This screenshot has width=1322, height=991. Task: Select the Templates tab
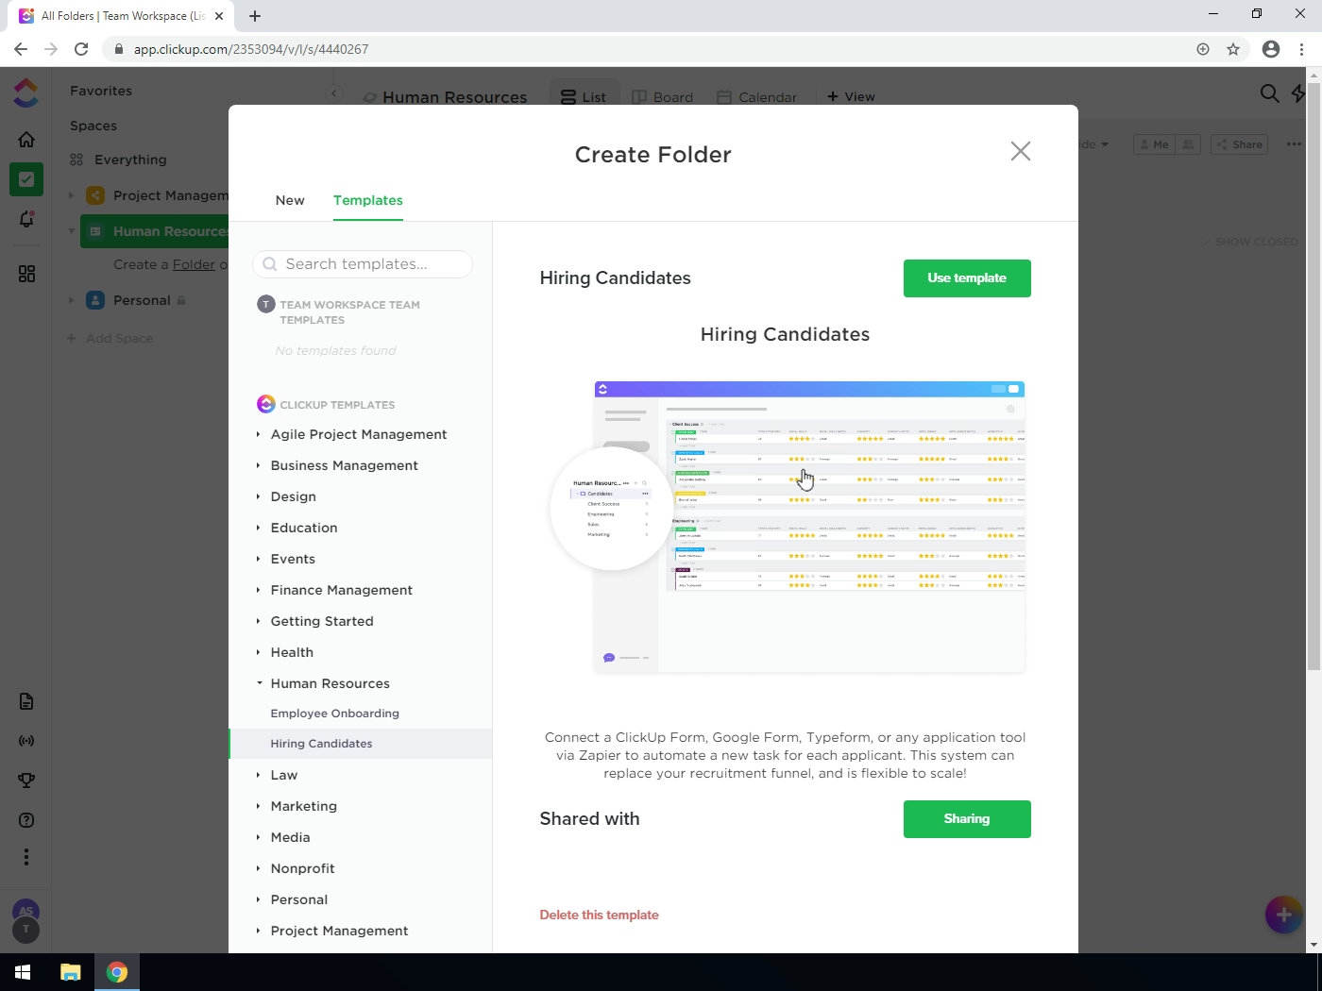coord(368,200)
